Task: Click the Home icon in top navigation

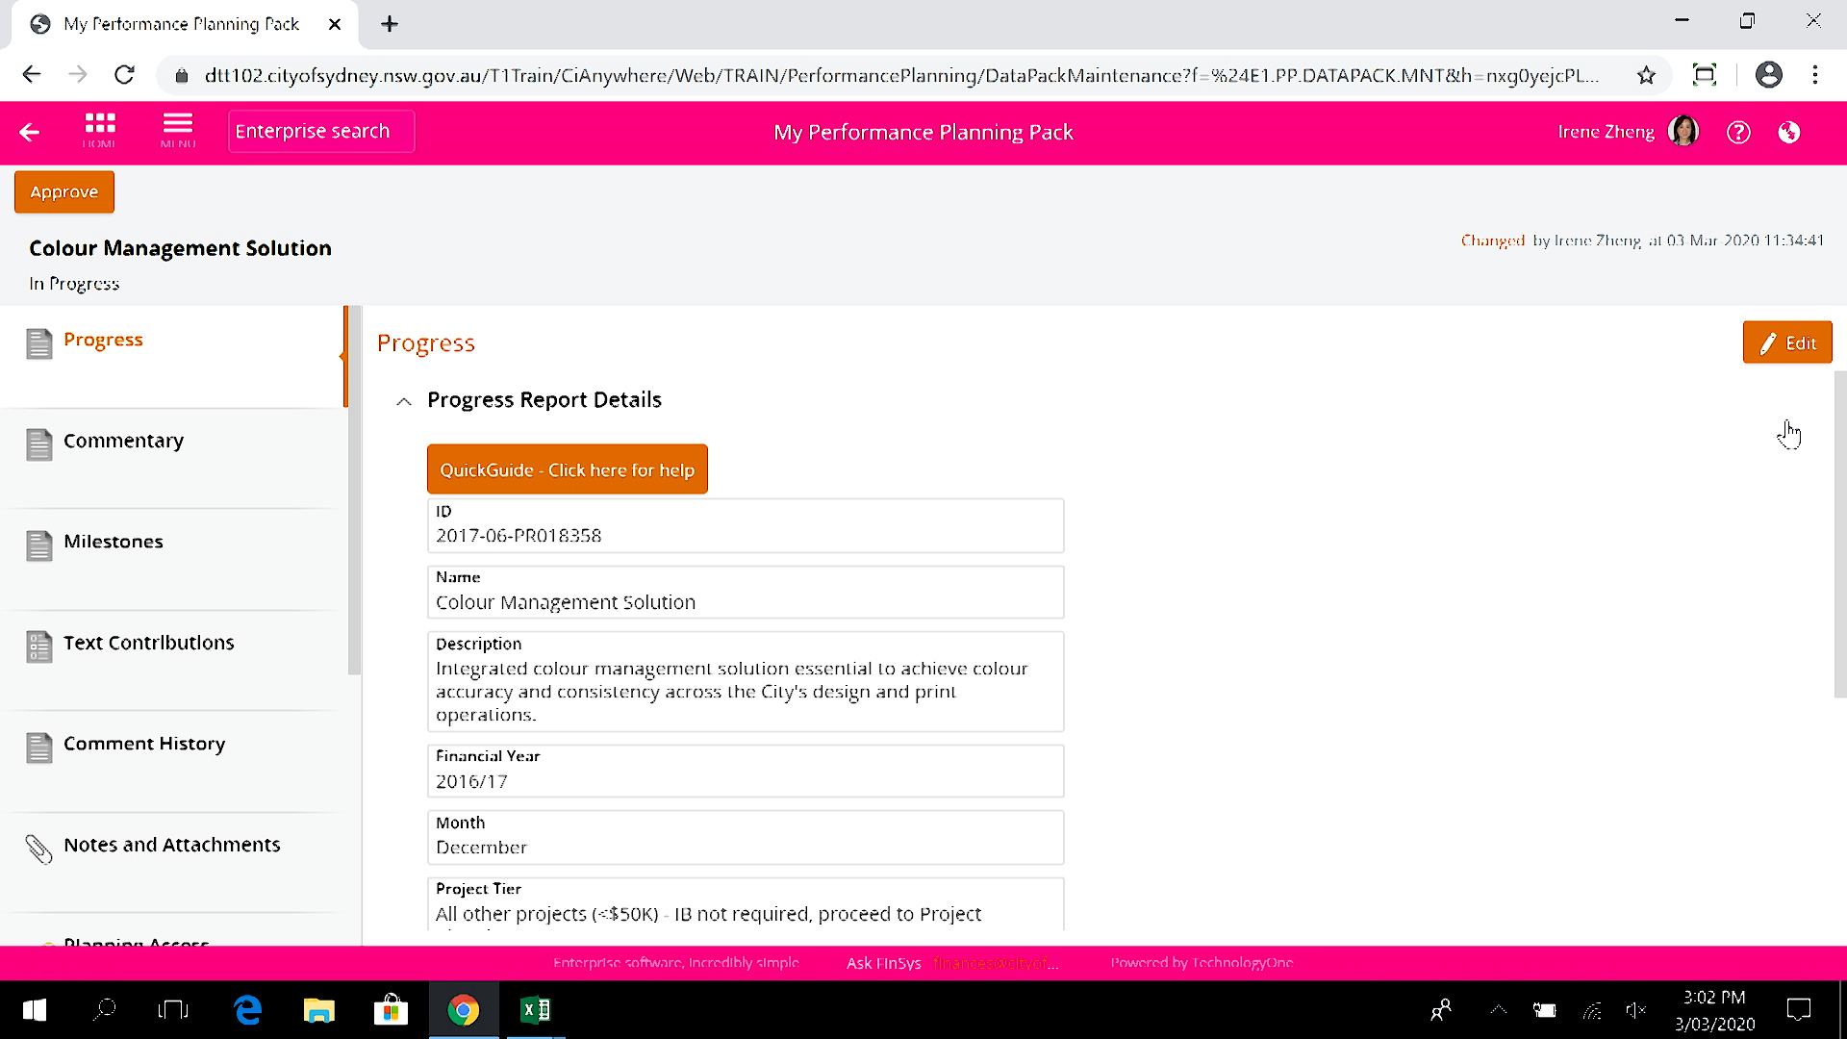Action: (x=99, y=130)
